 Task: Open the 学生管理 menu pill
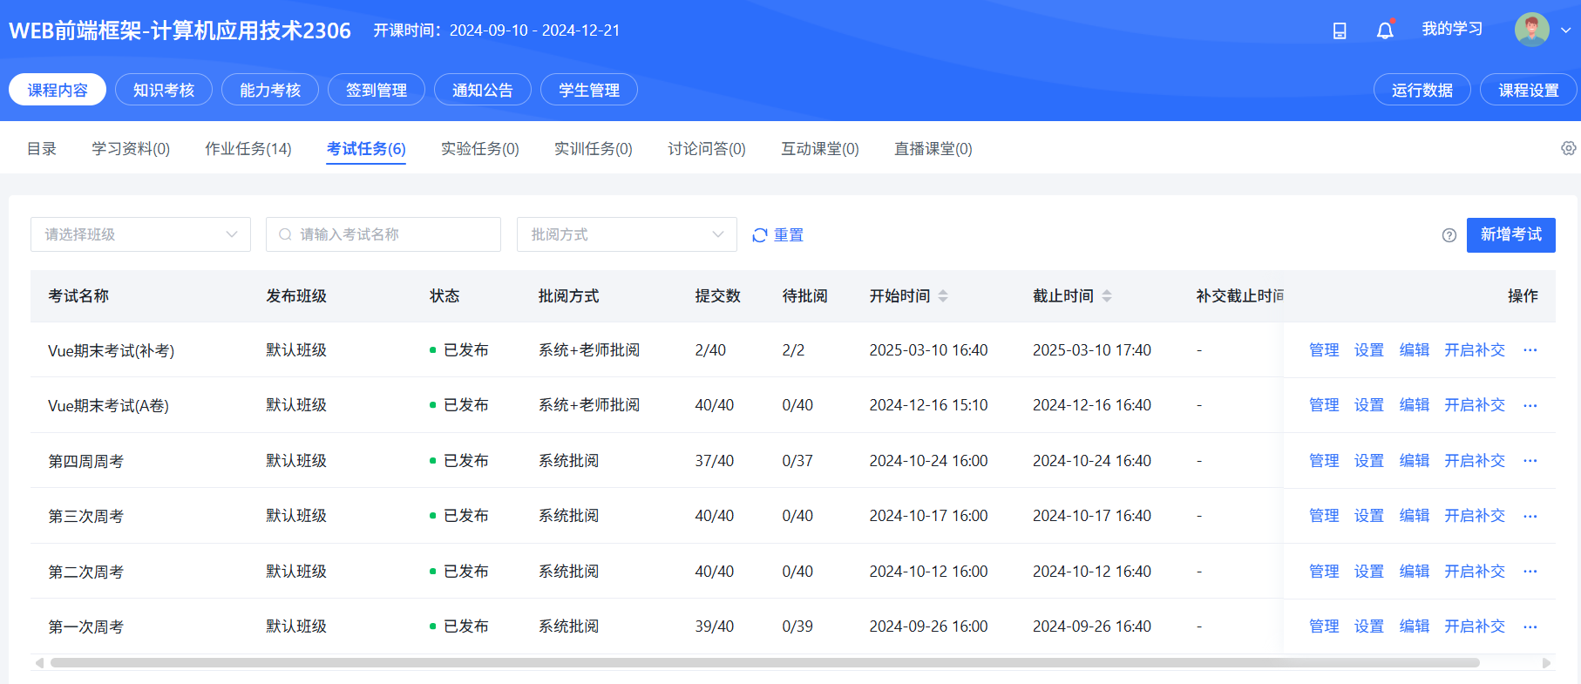pyautogui.click(x=589, y=90)
